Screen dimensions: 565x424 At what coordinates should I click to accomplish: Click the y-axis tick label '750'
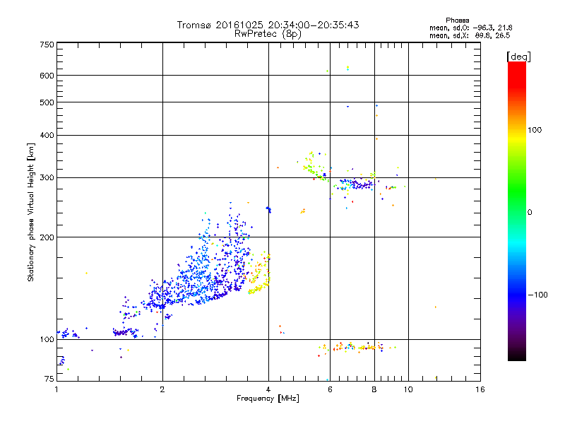[47, 45]
